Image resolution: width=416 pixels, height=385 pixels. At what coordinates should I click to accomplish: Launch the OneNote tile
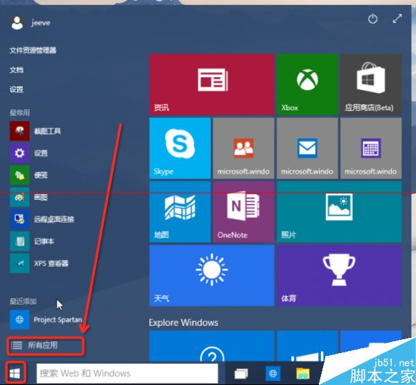point(243,212)
